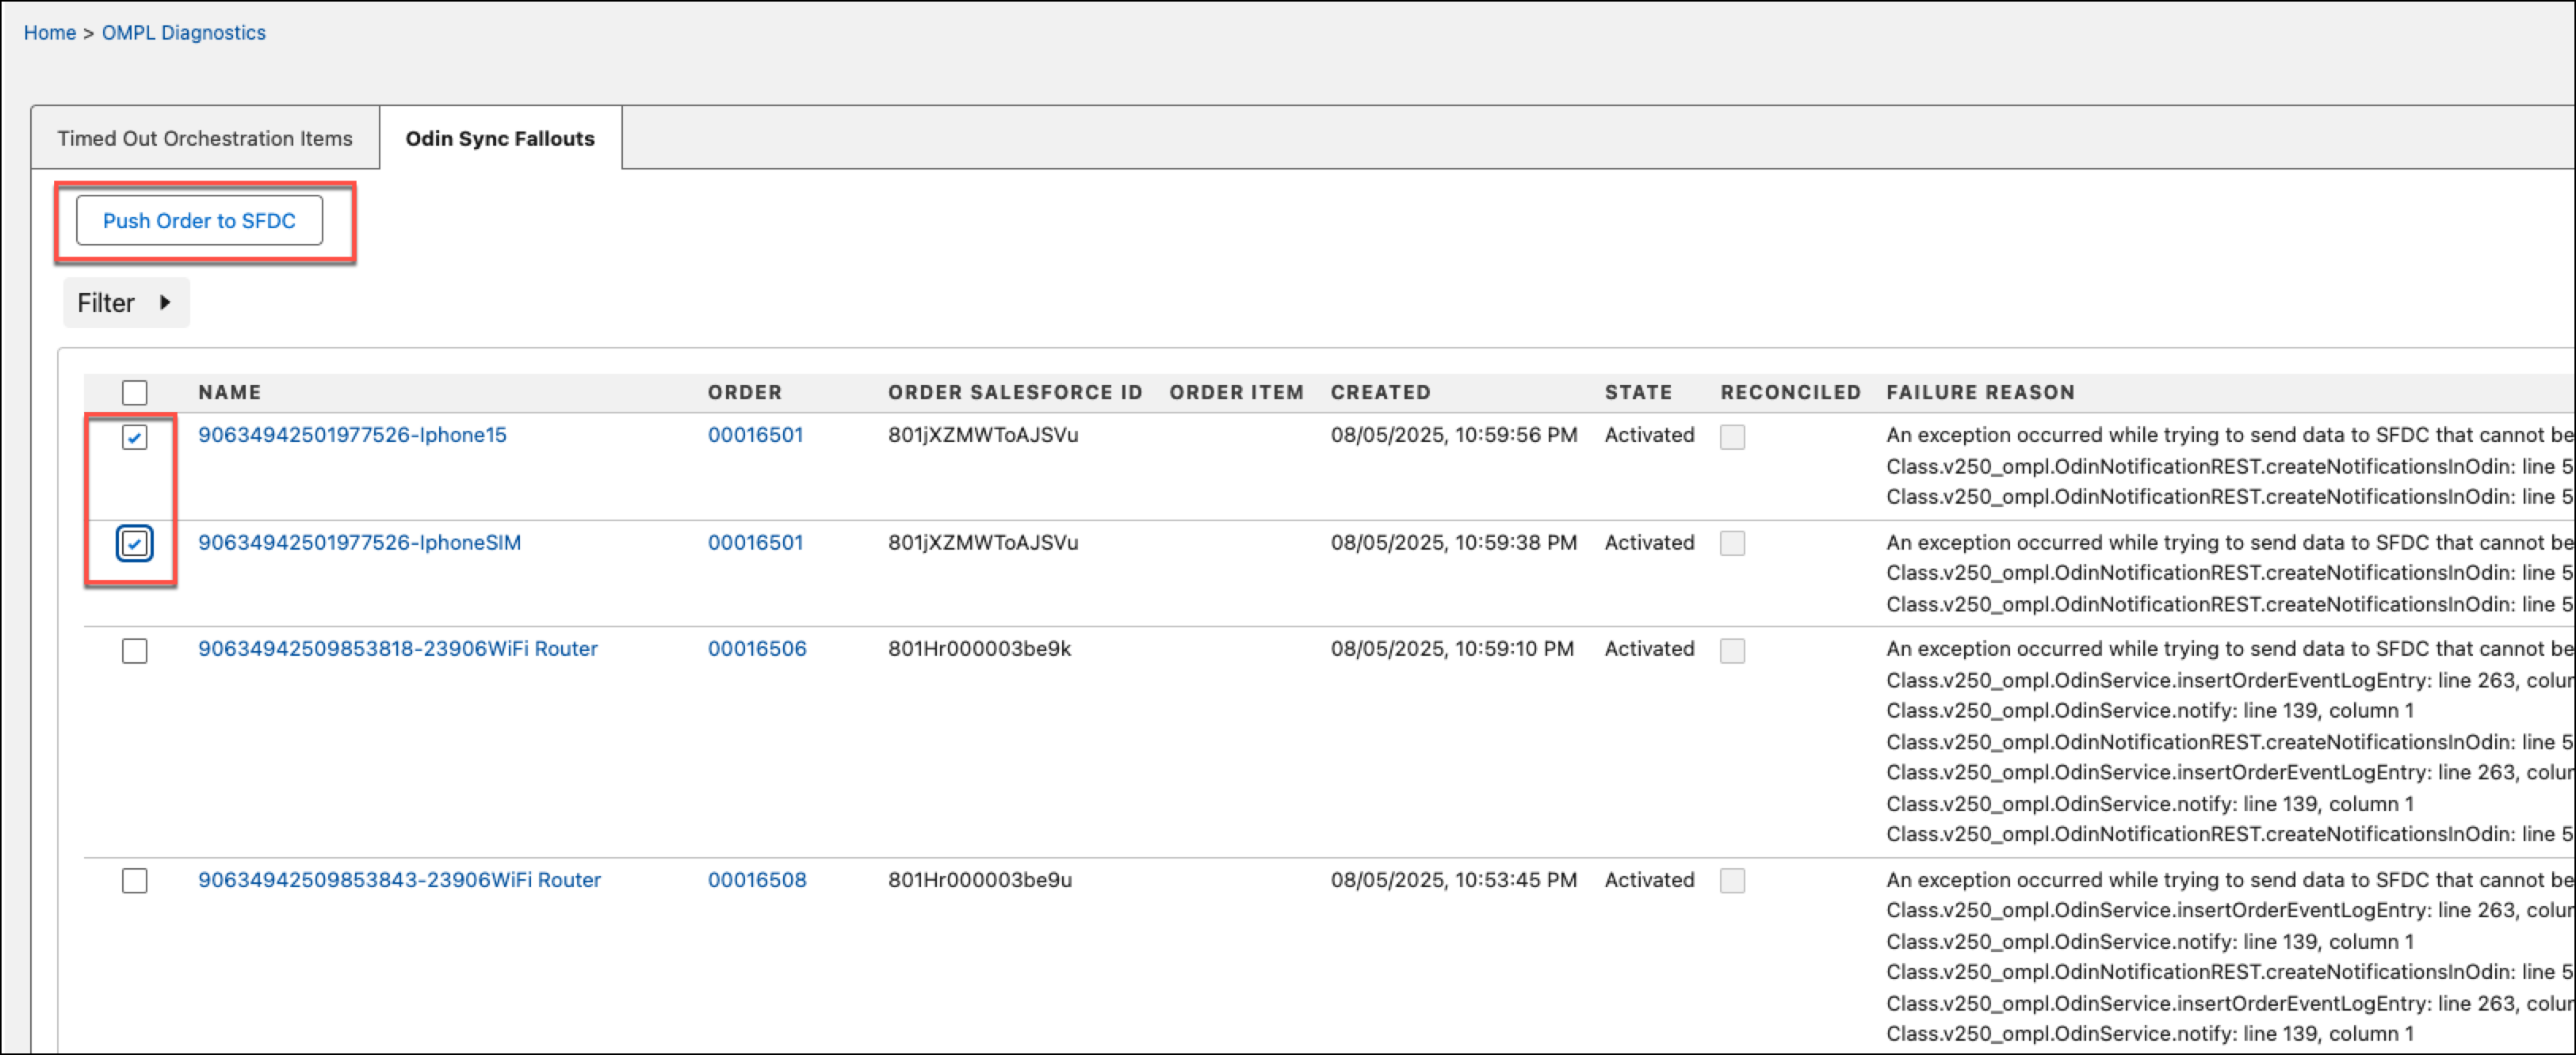The width and height of the screenshot is (2576, 1055).
Task: Open order 00016501 in IphoneSIM row
Action: 756,543
